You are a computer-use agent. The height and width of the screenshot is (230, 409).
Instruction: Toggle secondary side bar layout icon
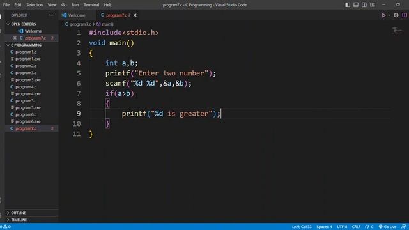pyautogui.click(x=364, y=4)
